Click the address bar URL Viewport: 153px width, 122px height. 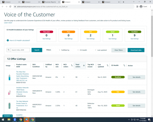pos(42,6)
